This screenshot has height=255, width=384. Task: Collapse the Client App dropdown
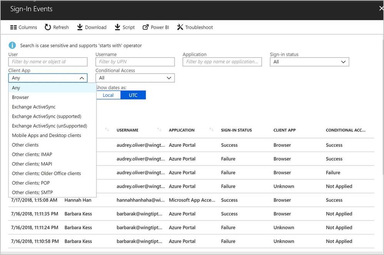click(x=81, y=78)
